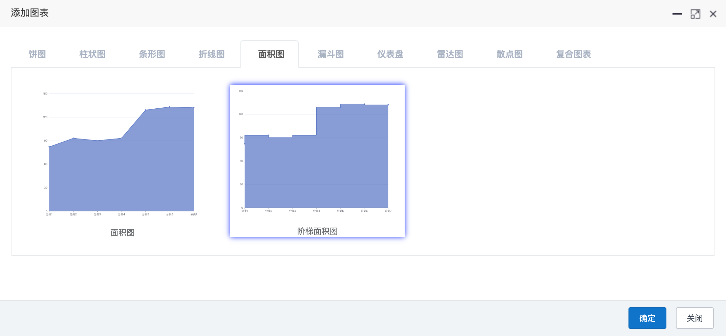
Task: Open the 散点图 tab
Action: click(509, 54)
